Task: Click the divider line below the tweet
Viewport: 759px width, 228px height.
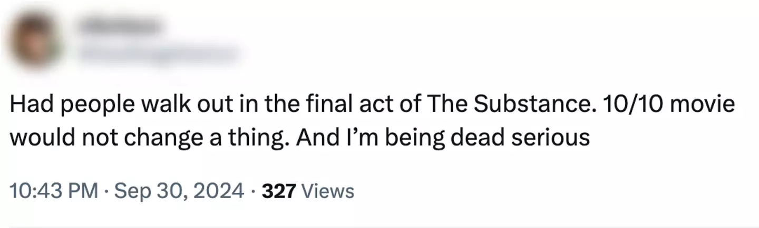Action: click(379, 226)
